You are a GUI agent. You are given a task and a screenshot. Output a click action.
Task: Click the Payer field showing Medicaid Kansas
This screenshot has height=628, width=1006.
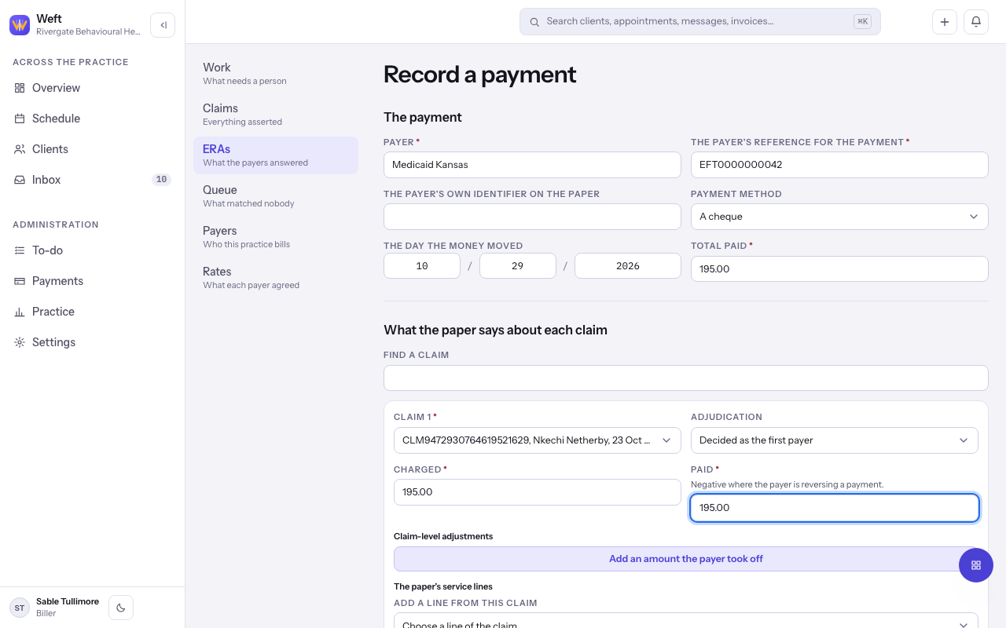532,165
